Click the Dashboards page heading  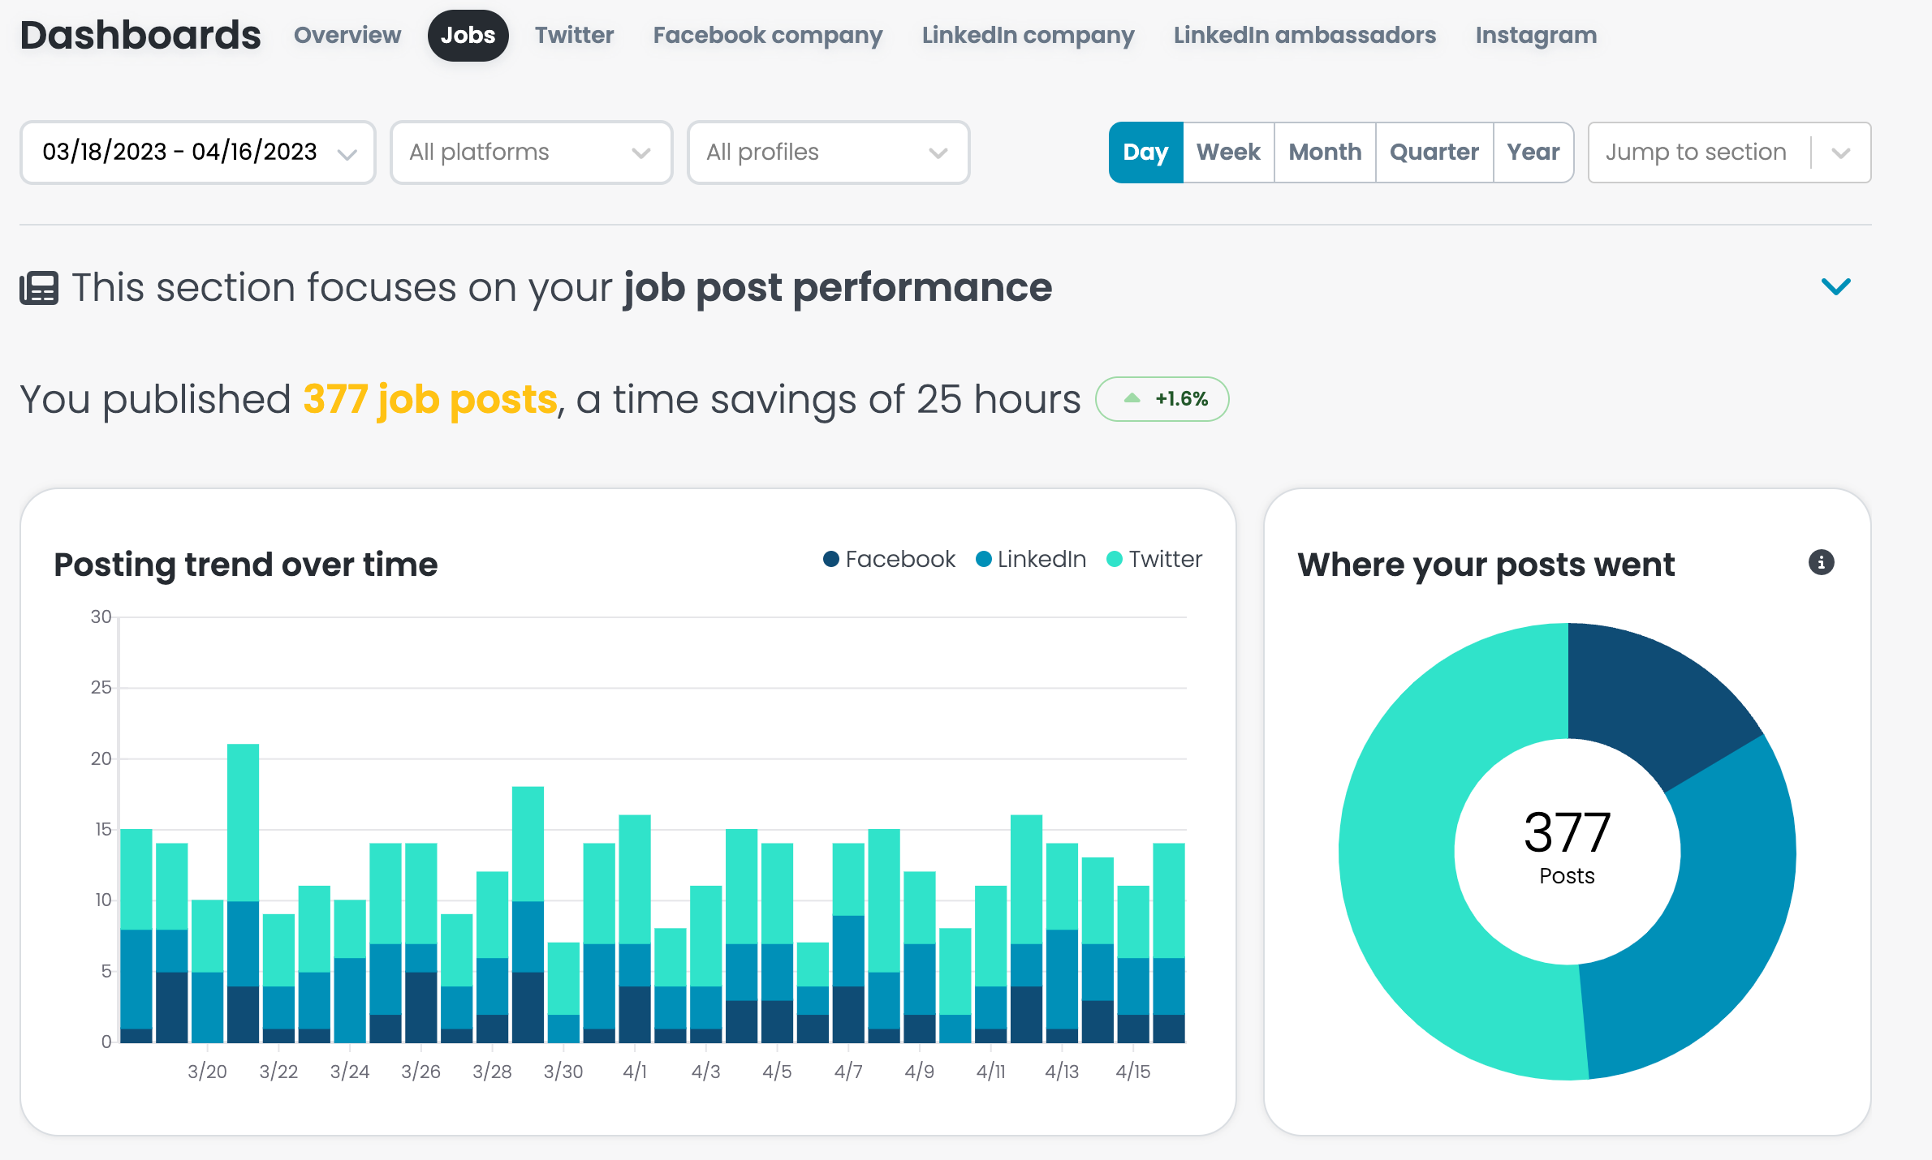tap(140, 35)
